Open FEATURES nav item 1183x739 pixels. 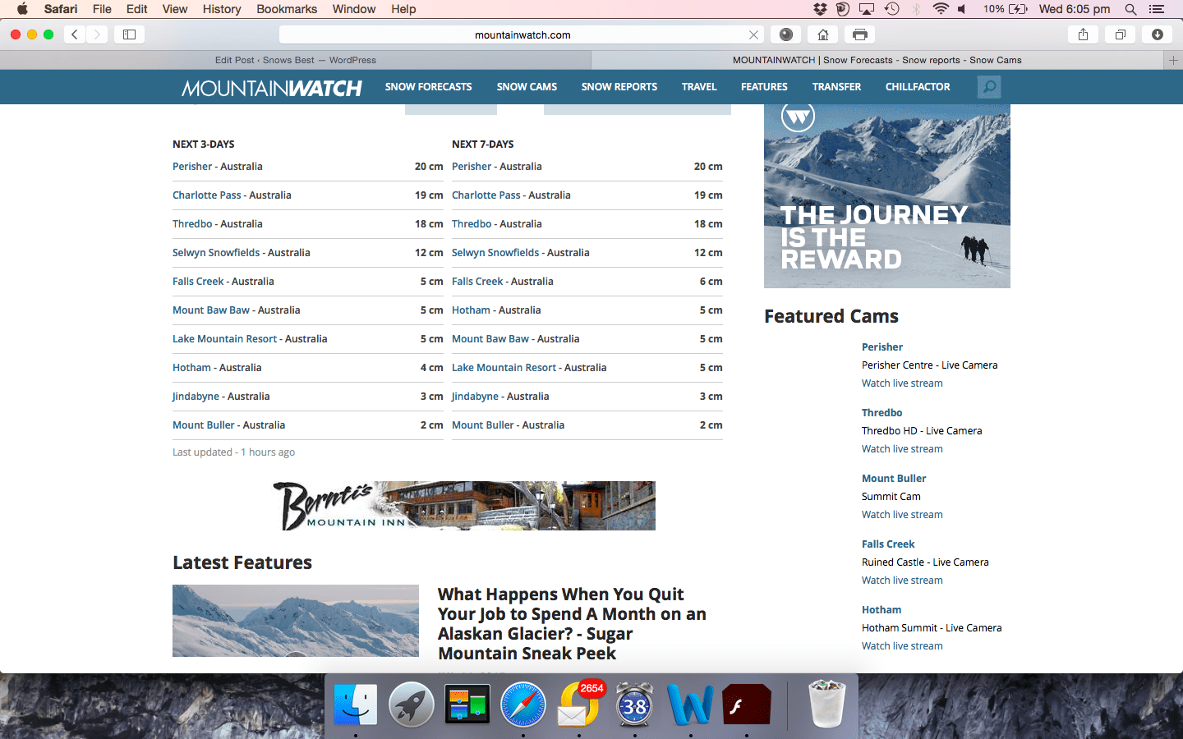pyautogui.click(x=764, y=87)
